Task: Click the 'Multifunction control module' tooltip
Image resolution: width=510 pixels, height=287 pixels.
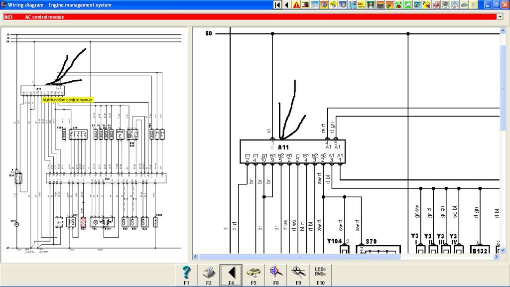Action: tap(68, 100)
